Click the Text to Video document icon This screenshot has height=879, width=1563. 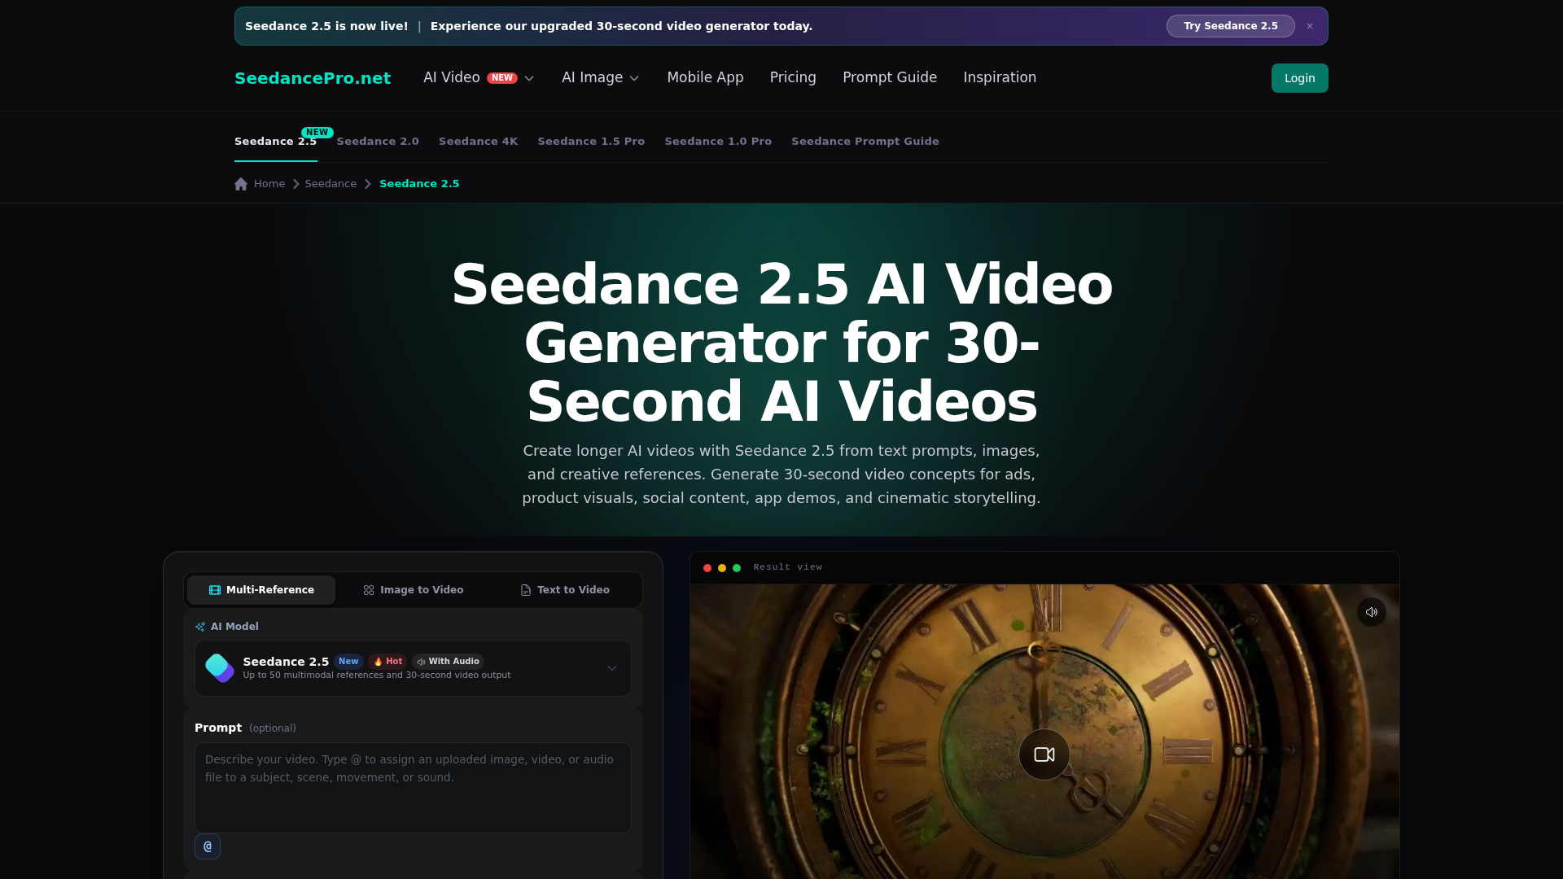click(526, 590)
